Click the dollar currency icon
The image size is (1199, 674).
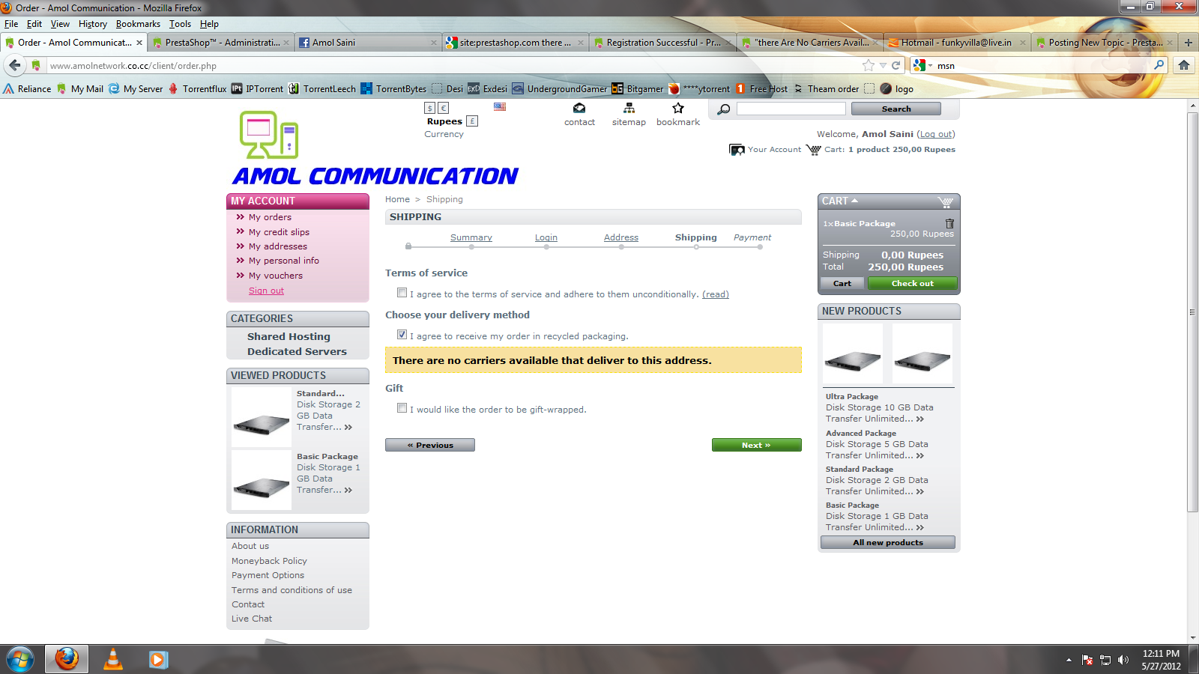[x=429, y=108]
